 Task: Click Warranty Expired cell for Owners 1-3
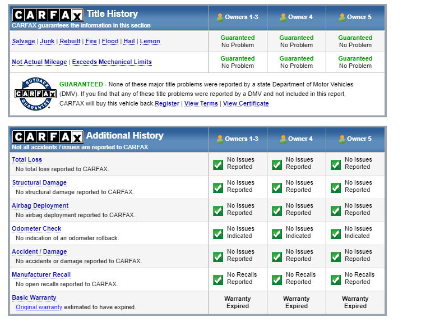(x=238, y=302)
